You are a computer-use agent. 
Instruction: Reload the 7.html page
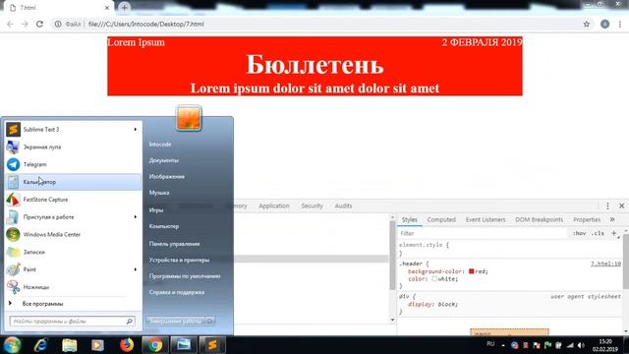click(39, 24)
